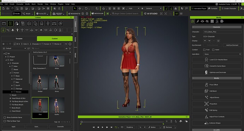Open the Plugins menu
This screenshot has height=131, width=244.
[60, 4]
